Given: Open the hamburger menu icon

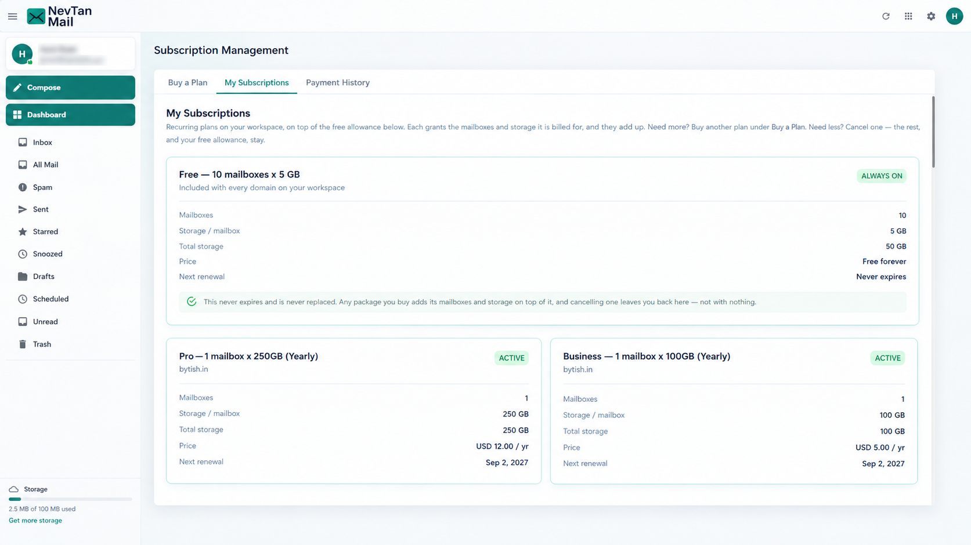Looking at the screenshot, I should 13,16.
